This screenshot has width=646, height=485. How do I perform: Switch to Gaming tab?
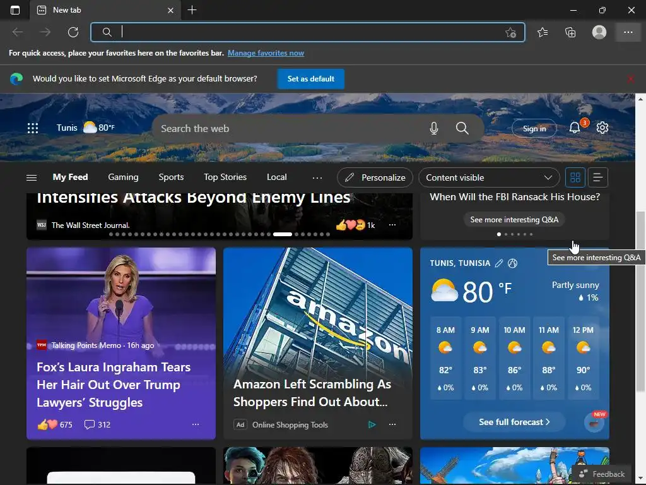[x=123, y=177]
